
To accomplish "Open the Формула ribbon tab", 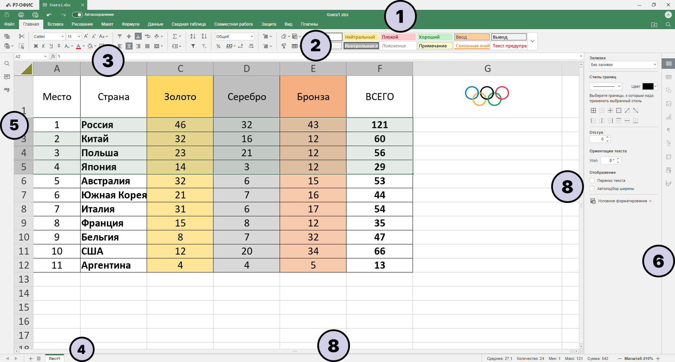I will click(130, 24).
